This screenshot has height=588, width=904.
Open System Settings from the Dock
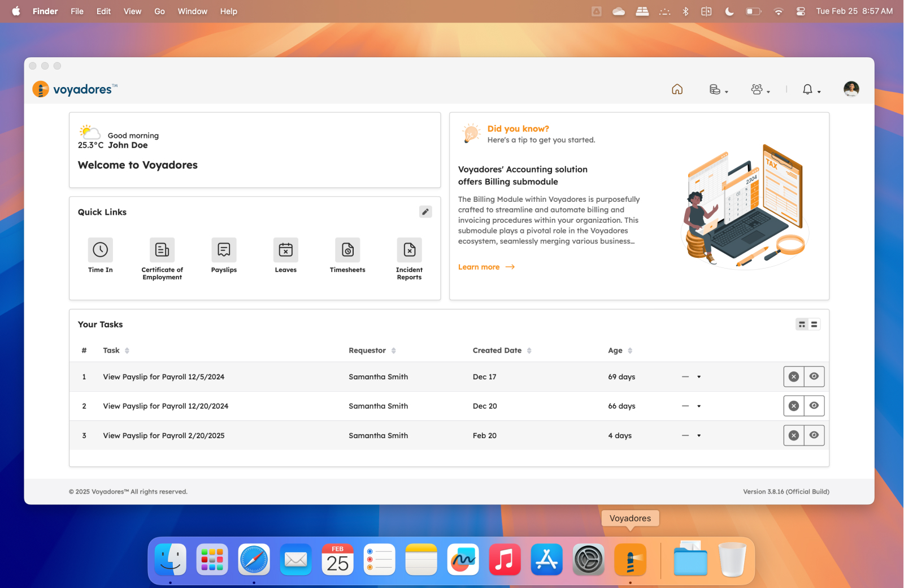point(588,560)
